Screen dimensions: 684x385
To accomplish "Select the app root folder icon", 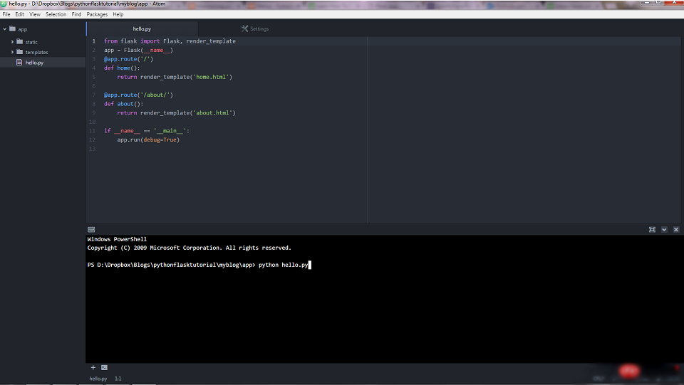I will coord(12,29).
